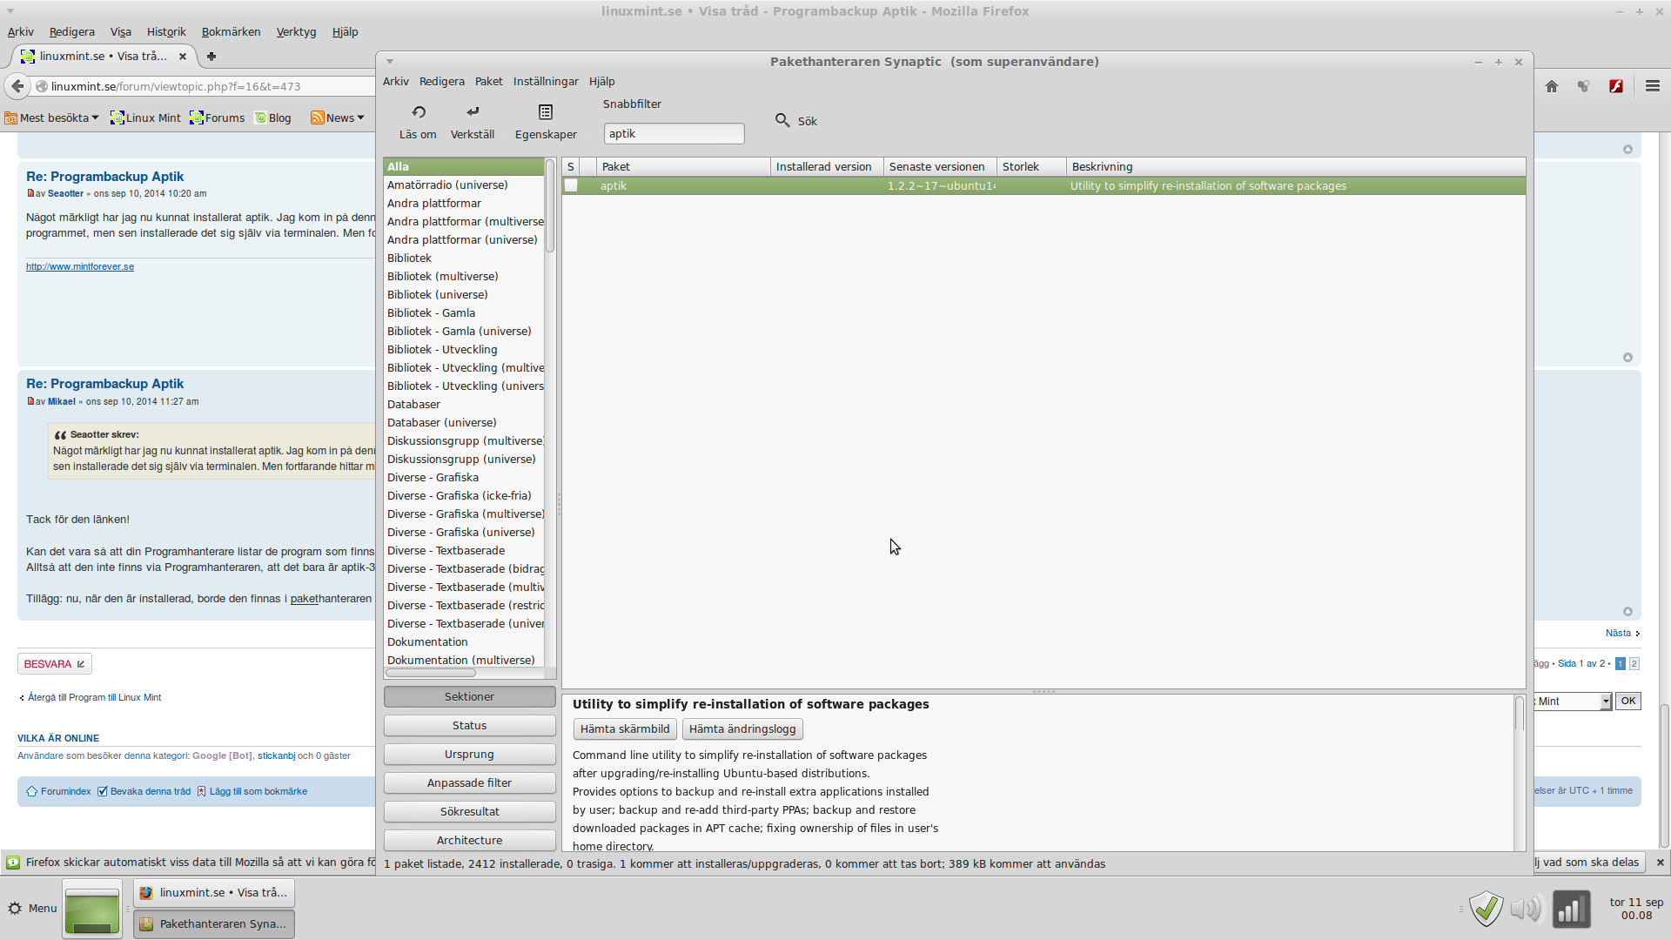Toggle the Bevaka denna tråd checkbox link
The height and width of the screenshot is (940, 1671).
coord(144,791)
